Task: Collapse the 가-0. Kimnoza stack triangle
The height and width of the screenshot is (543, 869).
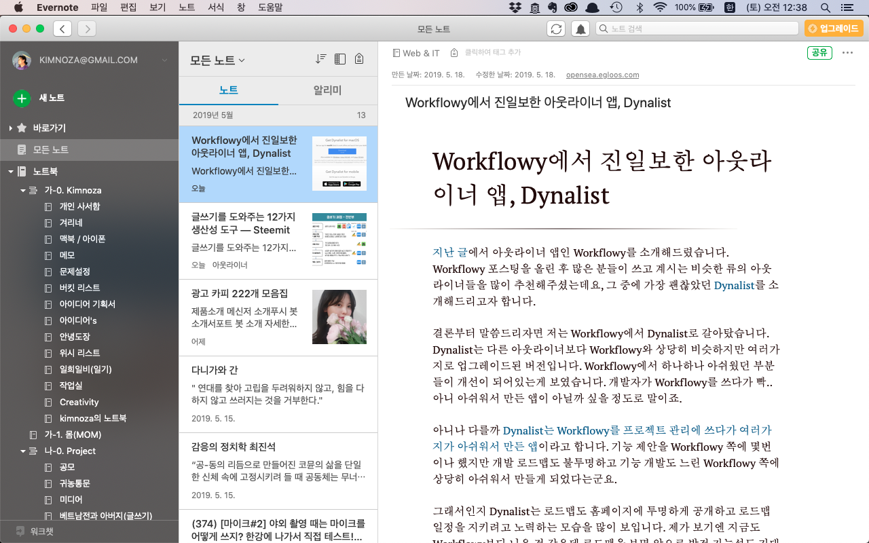Action: [23, 190]
